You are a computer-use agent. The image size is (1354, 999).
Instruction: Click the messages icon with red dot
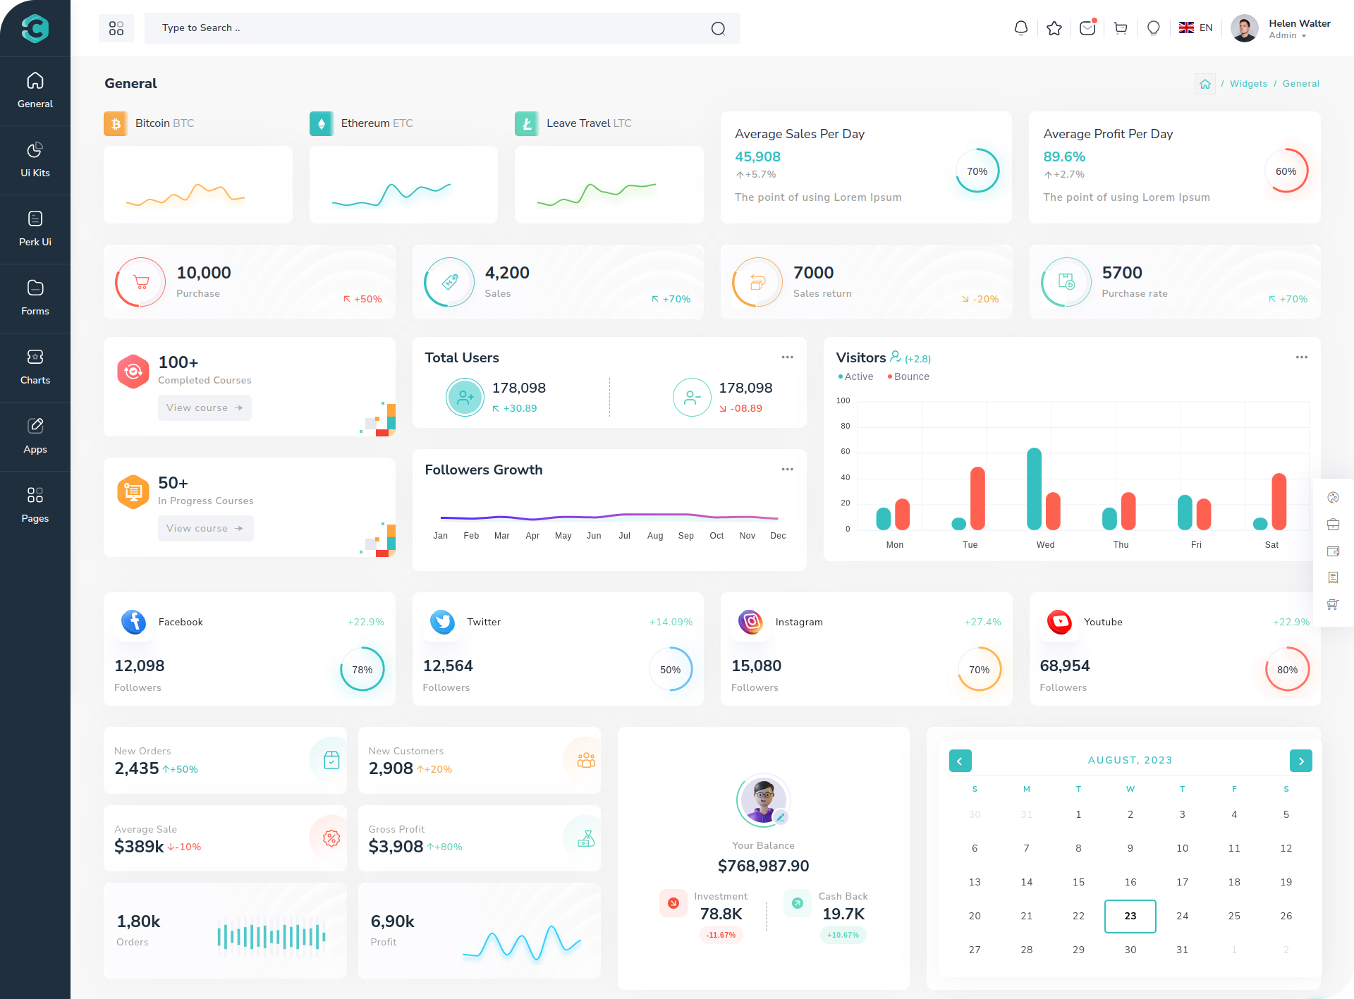(x=1087, y=28)
